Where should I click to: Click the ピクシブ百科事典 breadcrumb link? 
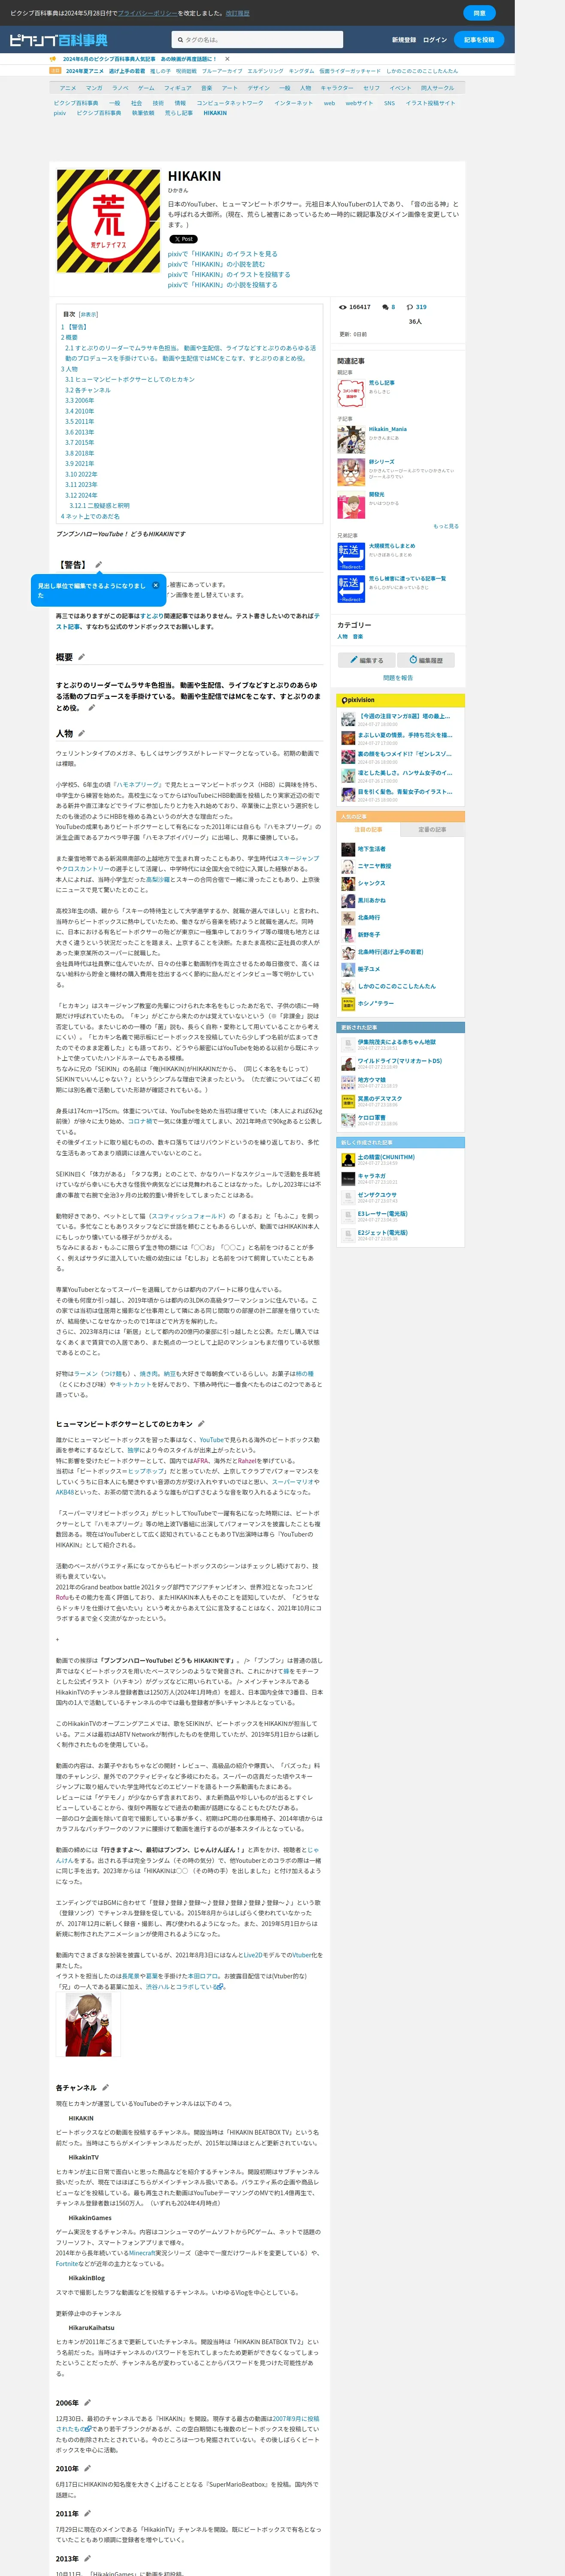click(x=76, y=103)
